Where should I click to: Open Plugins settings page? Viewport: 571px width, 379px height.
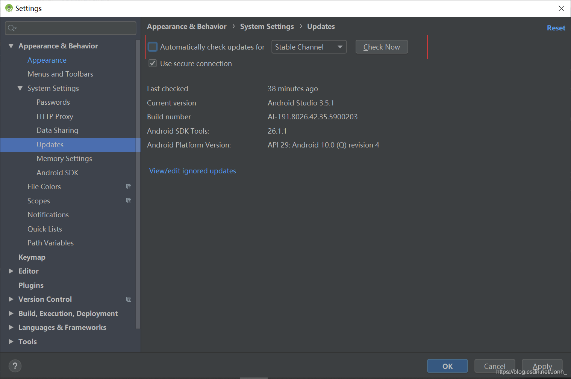tap(31, 285)
